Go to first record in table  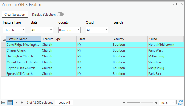pos(16,103)
